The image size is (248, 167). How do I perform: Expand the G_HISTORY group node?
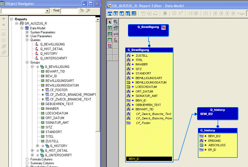[38, 146]
